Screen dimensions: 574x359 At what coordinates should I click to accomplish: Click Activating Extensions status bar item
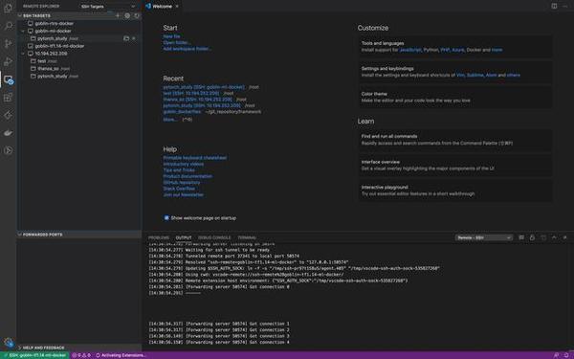[121, 355]
